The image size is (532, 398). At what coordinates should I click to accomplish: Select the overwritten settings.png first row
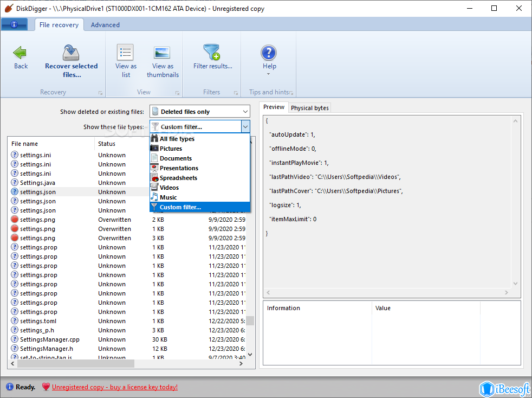pos(37,220)
